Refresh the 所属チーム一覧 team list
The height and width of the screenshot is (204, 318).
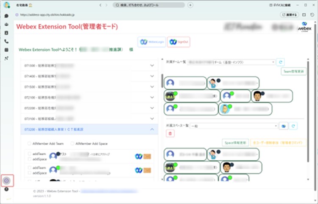click(x=281, y=62)
